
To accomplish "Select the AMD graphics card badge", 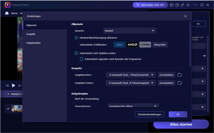I will 132,45.
